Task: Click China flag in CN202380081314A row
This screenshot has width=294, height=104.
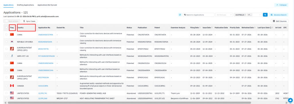Action: 12,70
